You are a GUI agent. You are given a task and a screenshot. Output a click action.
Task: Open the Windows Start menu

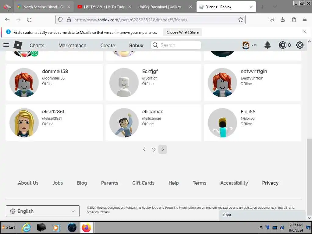tap(8, 227)
